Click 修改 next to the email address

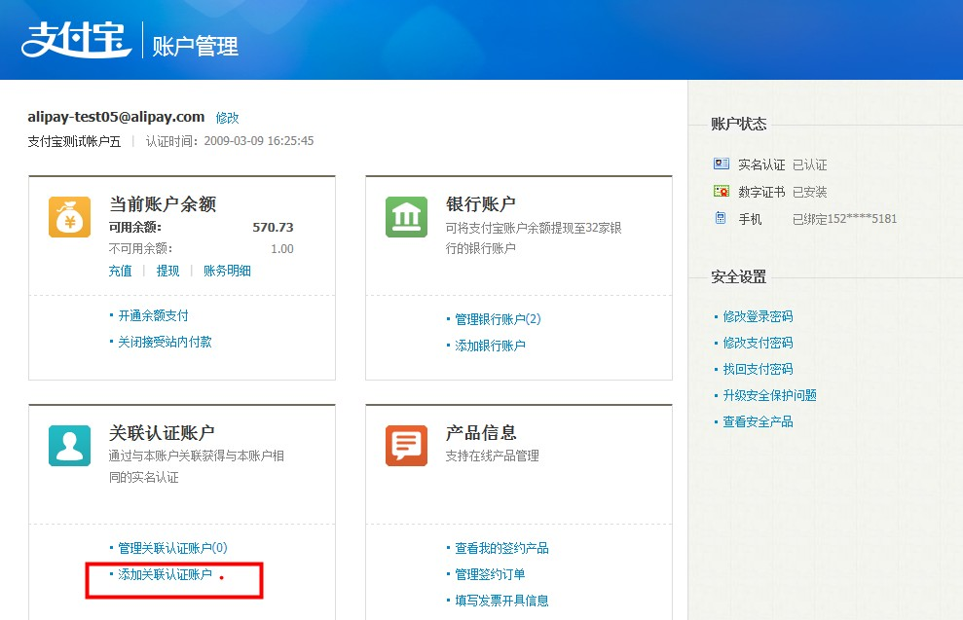click(227, 117)
